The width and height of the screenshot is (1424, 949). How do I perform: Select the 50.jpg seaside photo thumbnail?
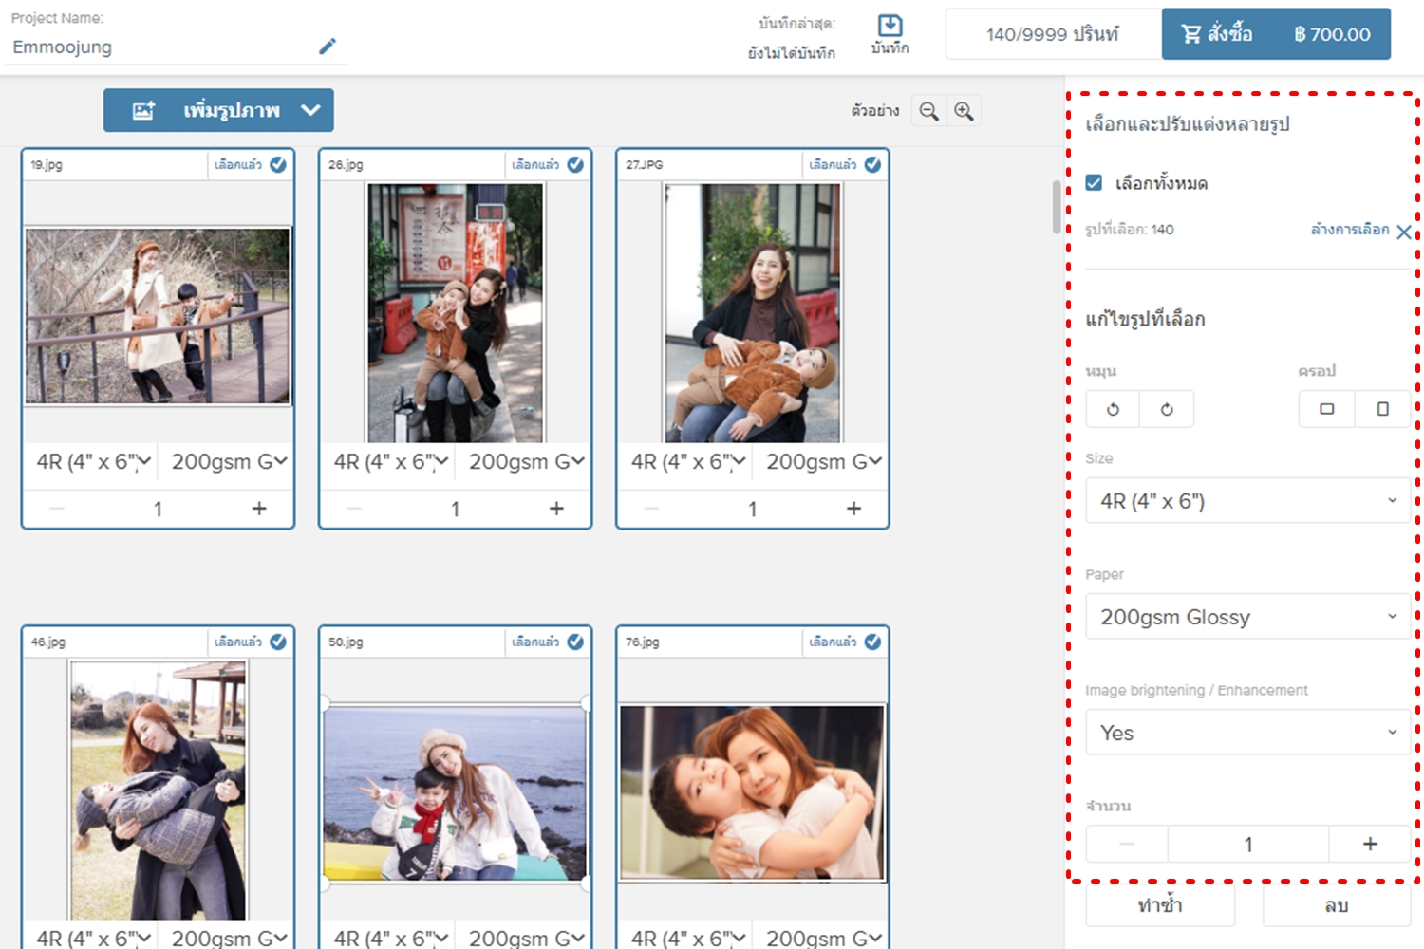click(x=456, y=793)
